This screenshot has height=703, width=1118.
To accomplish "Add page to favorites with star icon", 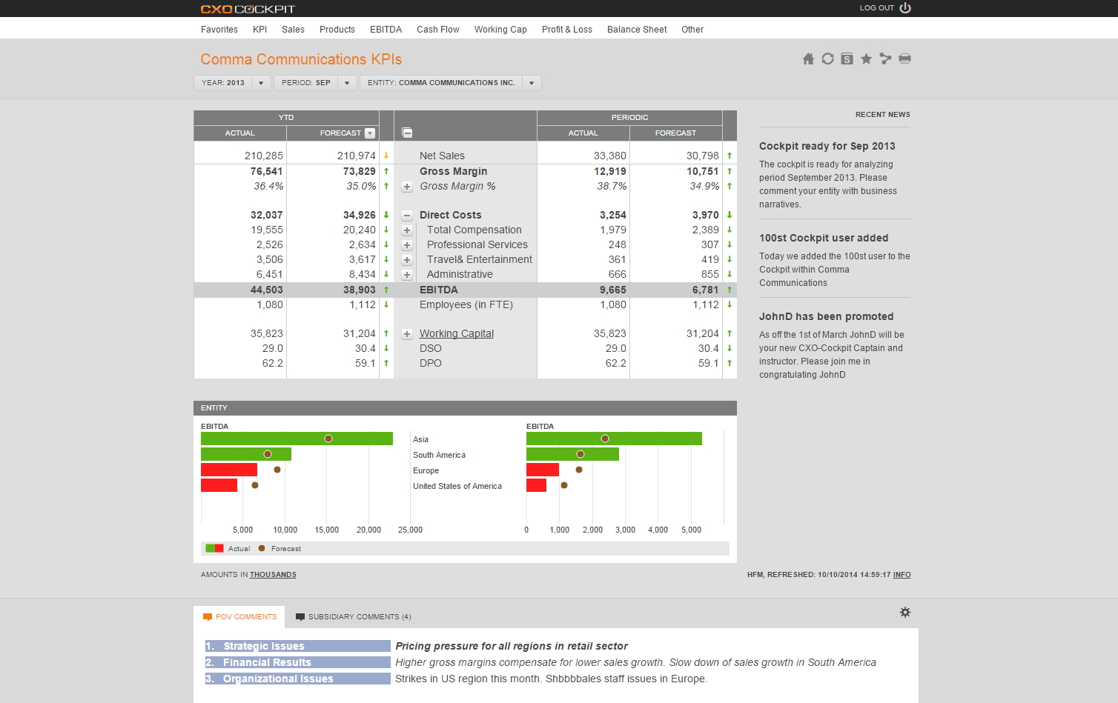I will (x=866, y=59).
